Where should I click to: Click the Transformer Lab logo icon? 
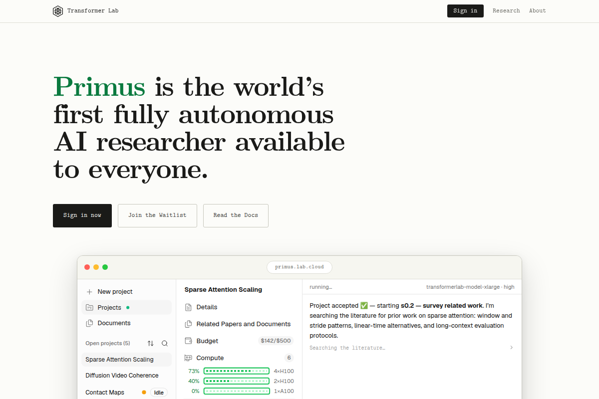coord(58,11)
